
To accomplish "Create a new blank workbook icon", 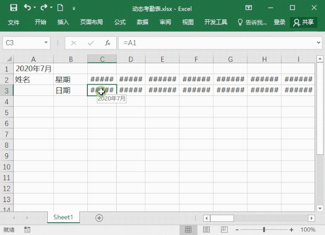I will (x=60, y=8).
